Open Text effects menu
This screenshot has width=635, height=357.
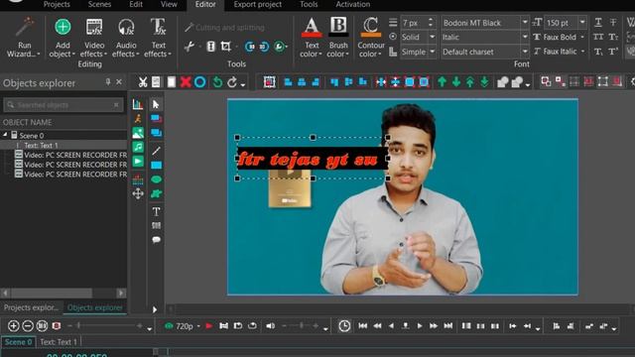pos(158,38)
